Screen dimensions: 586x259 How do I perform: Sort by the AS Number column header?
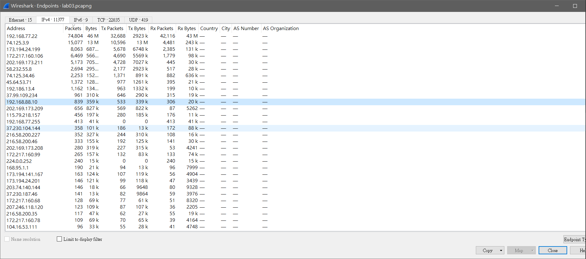pyautogui.click(x=246, y=28)
